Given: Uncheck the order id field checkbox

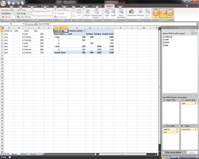Looking at the screenshot, I should pos(164,37).
